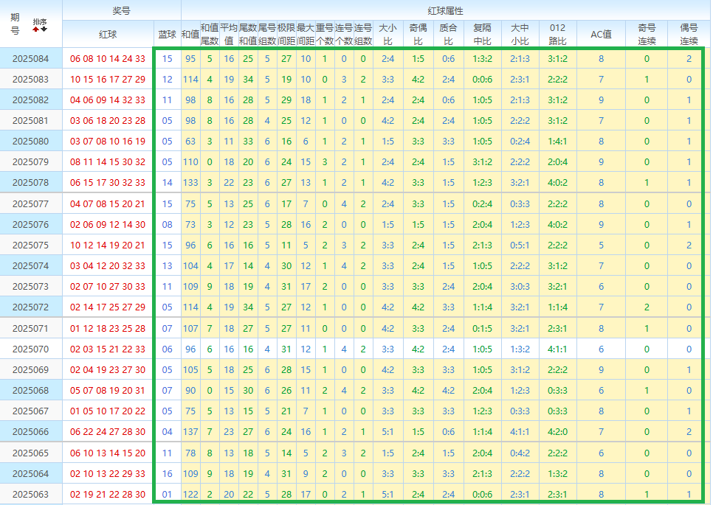Click red balls 02 06 09 12 14 30
Viewport: 713px width, 505px height.
coord(108,225)
